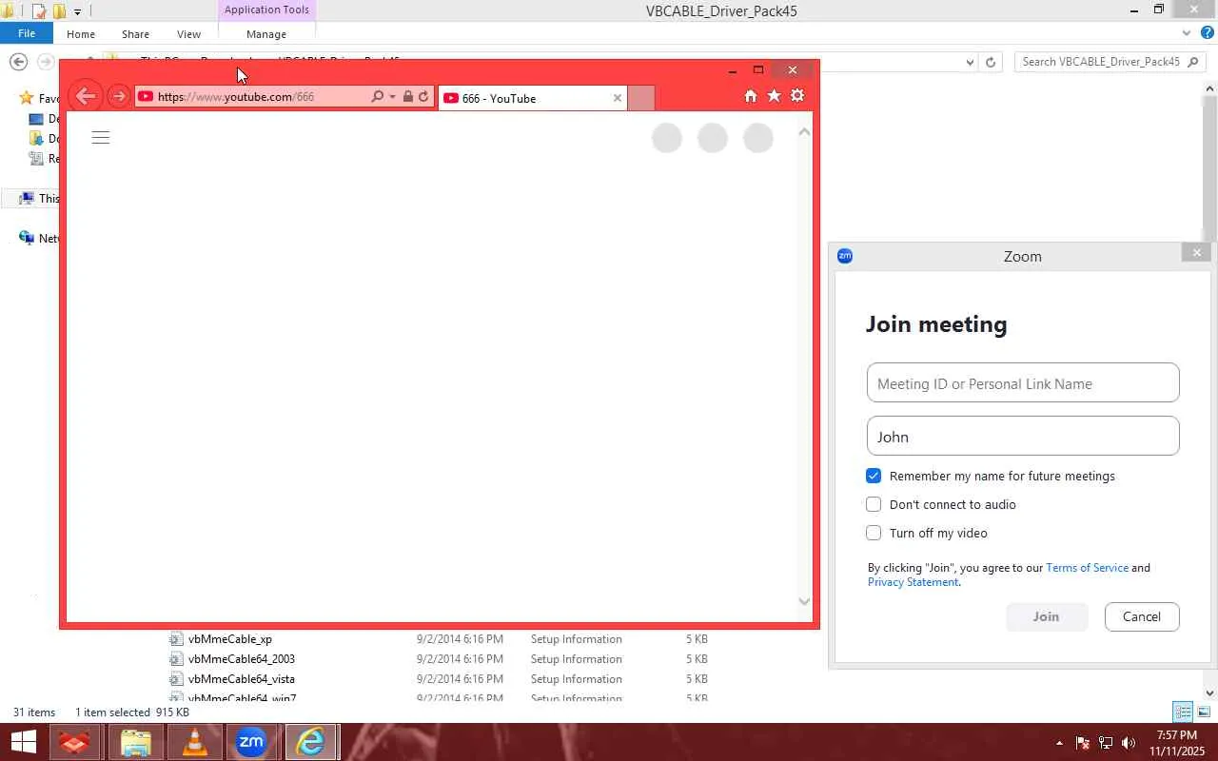Viewport: 1218px width, 761px height.
Task: Open the Home ribbon tab
Action: point(81,34)
